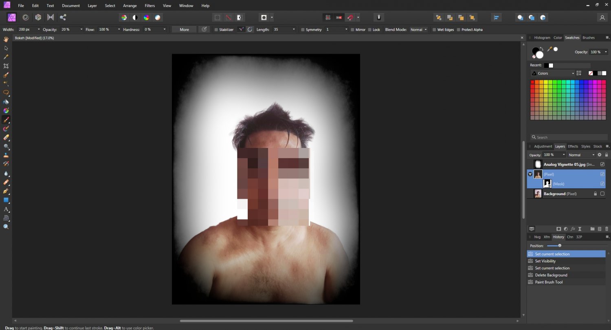Toggle visibility of the Analog Vignette 05.jpg layer
This screenshot has width=611, height=330.
(602, 164)
